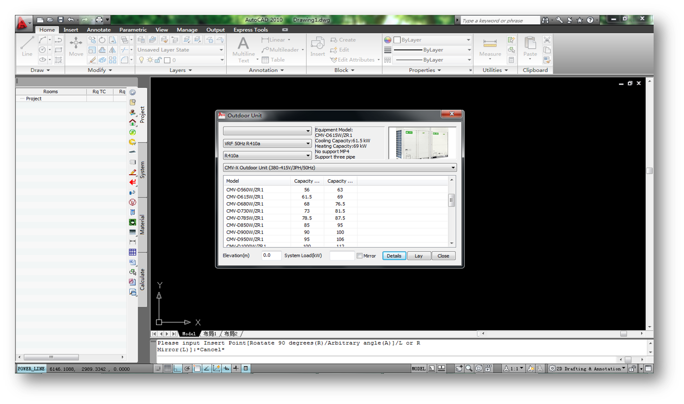Toggle Grid Display in status bar

point(168,369)
